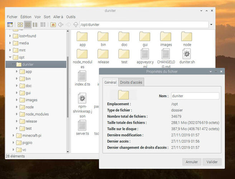The height and width of the screenshot is (179, 235).
Task: Select the duniter.sh script icon
Action: (187, 54)
